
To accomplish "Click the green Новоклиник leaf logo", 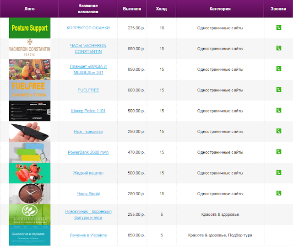I will pos(30,214).
